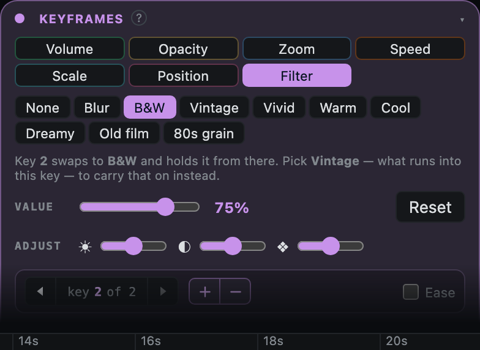Click the 18s timeline mark
Viewport: 480px width, 350px height.
[x=273, y=341]
